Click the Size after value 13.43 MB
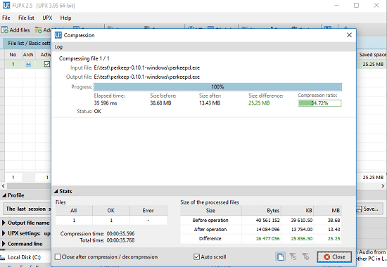Screen dimensions: 387x267 (210, 103)
